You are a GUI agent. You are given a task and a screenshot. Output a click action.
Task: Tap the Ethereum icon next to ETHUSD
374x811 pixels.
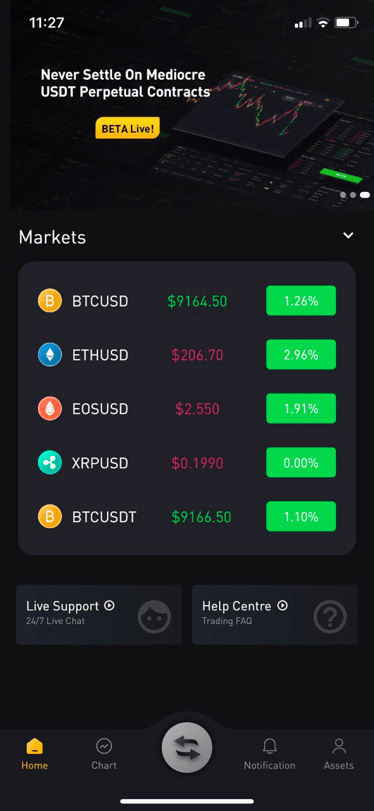click(50, 355)
